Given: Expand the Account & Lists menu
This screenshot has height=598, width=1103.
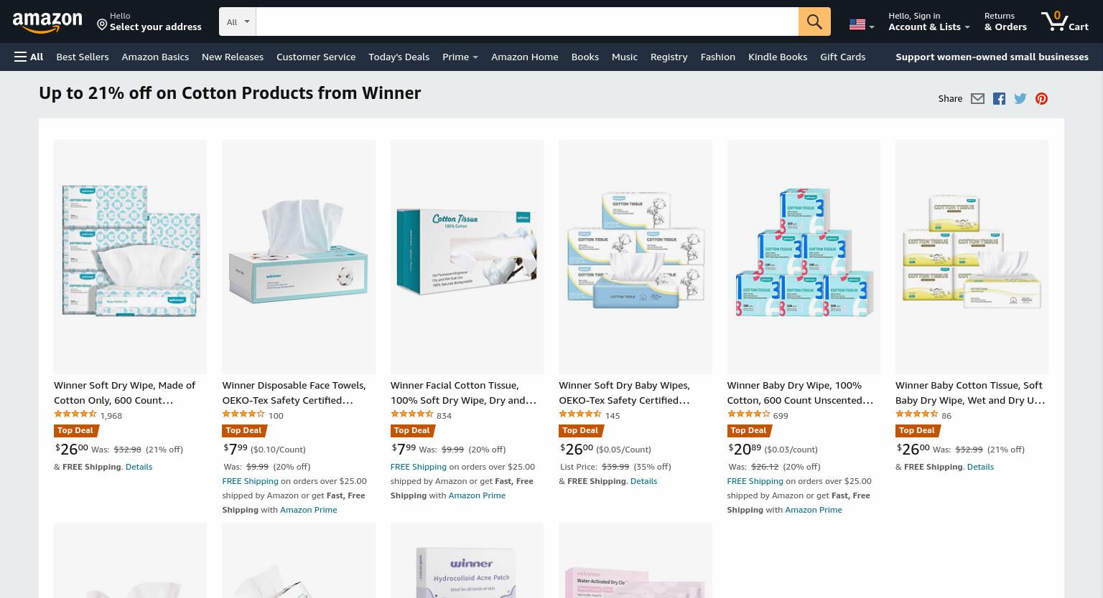Looking at the screenshot, I should pos(929,22).
